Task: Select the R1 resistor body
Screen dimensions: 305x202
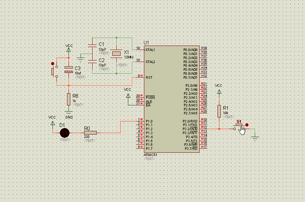Action: coord(219,111)
